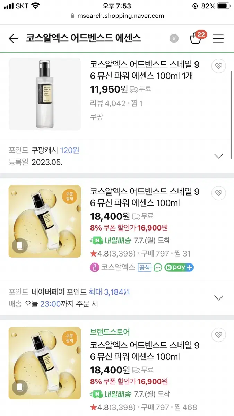The height and width of the screenshot is (416, 234).
Task: Clear the search query with the X icon
Action: 174,38
